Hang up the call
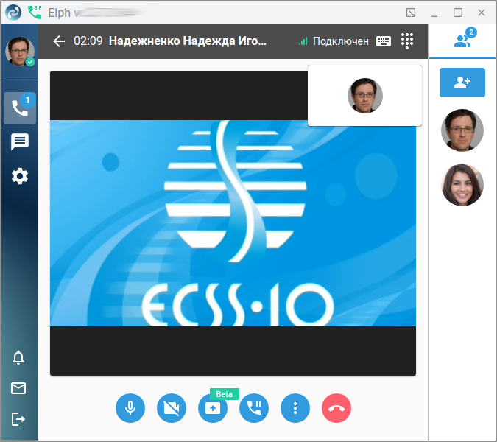The width and height of the screenshot is (497, 442). [336, 408]
